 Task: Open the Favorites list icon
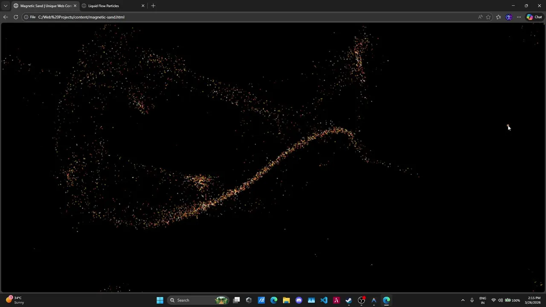(x=499, y=17)
